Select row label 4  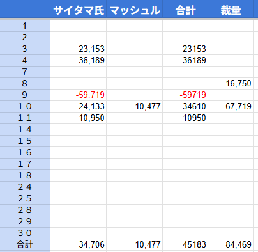coord(25,61)
